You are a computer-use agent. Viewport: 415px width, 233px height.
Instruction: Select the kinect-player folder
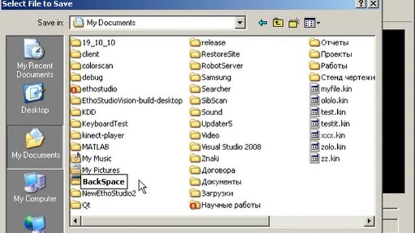[x=98, y=135]
